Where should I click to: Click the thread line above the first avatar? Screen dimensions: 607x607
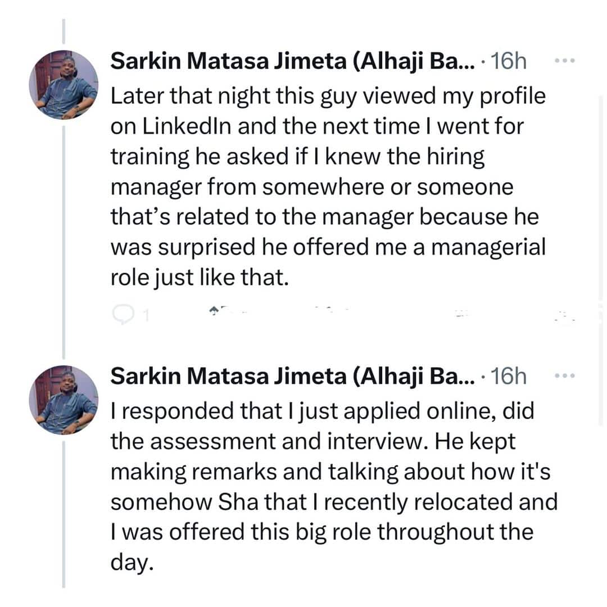point(64,31)
